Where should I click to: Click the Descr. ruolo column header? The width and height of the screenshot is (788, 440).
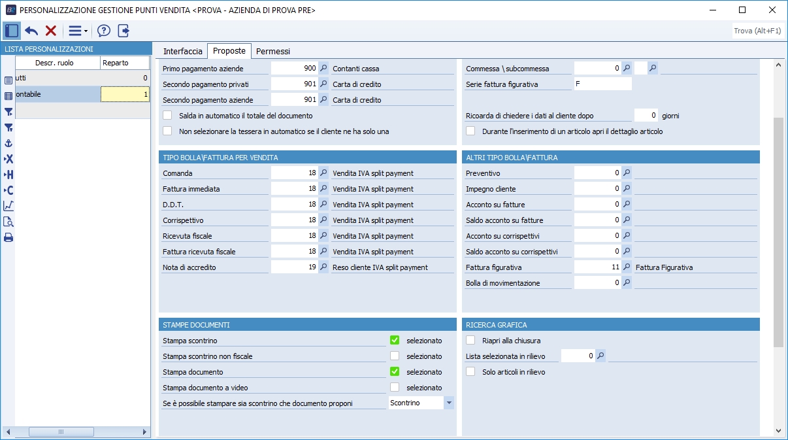tap(57, 63)
